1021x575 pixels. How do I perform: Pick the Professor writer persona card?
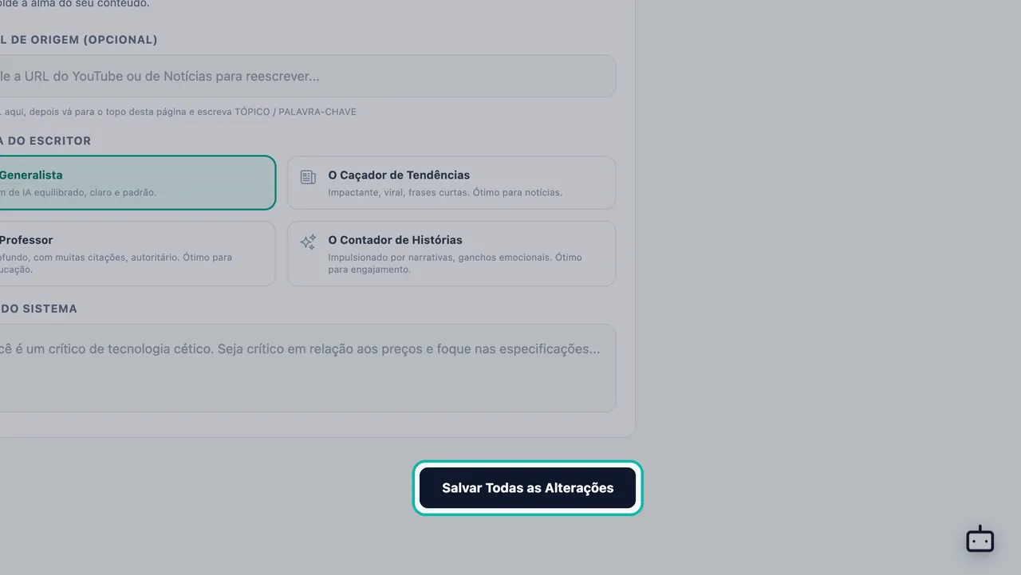(137, 254)
